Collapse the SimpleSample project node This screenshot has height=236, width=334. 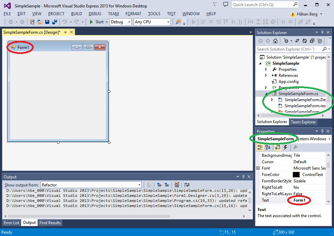click(260, 63)
